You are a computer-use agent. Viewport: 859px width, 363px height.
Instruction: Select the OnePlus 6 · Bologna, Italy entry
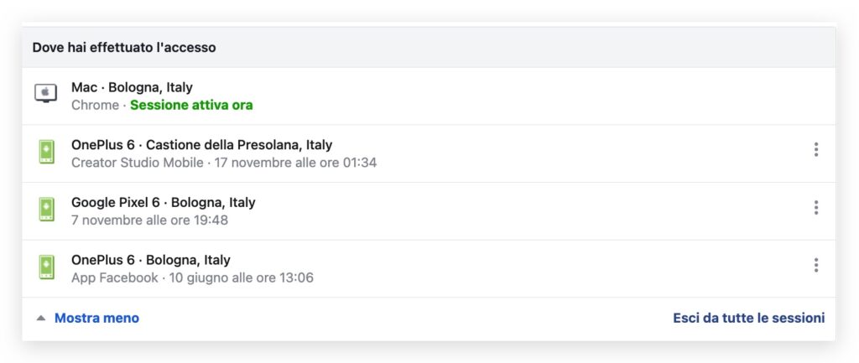[x=429, y=268]
